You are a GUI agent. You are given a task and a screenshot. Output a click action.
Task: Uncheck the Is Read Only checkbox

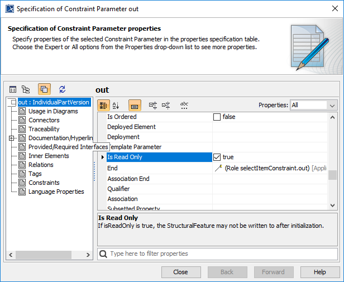click(x=217, y=157)
